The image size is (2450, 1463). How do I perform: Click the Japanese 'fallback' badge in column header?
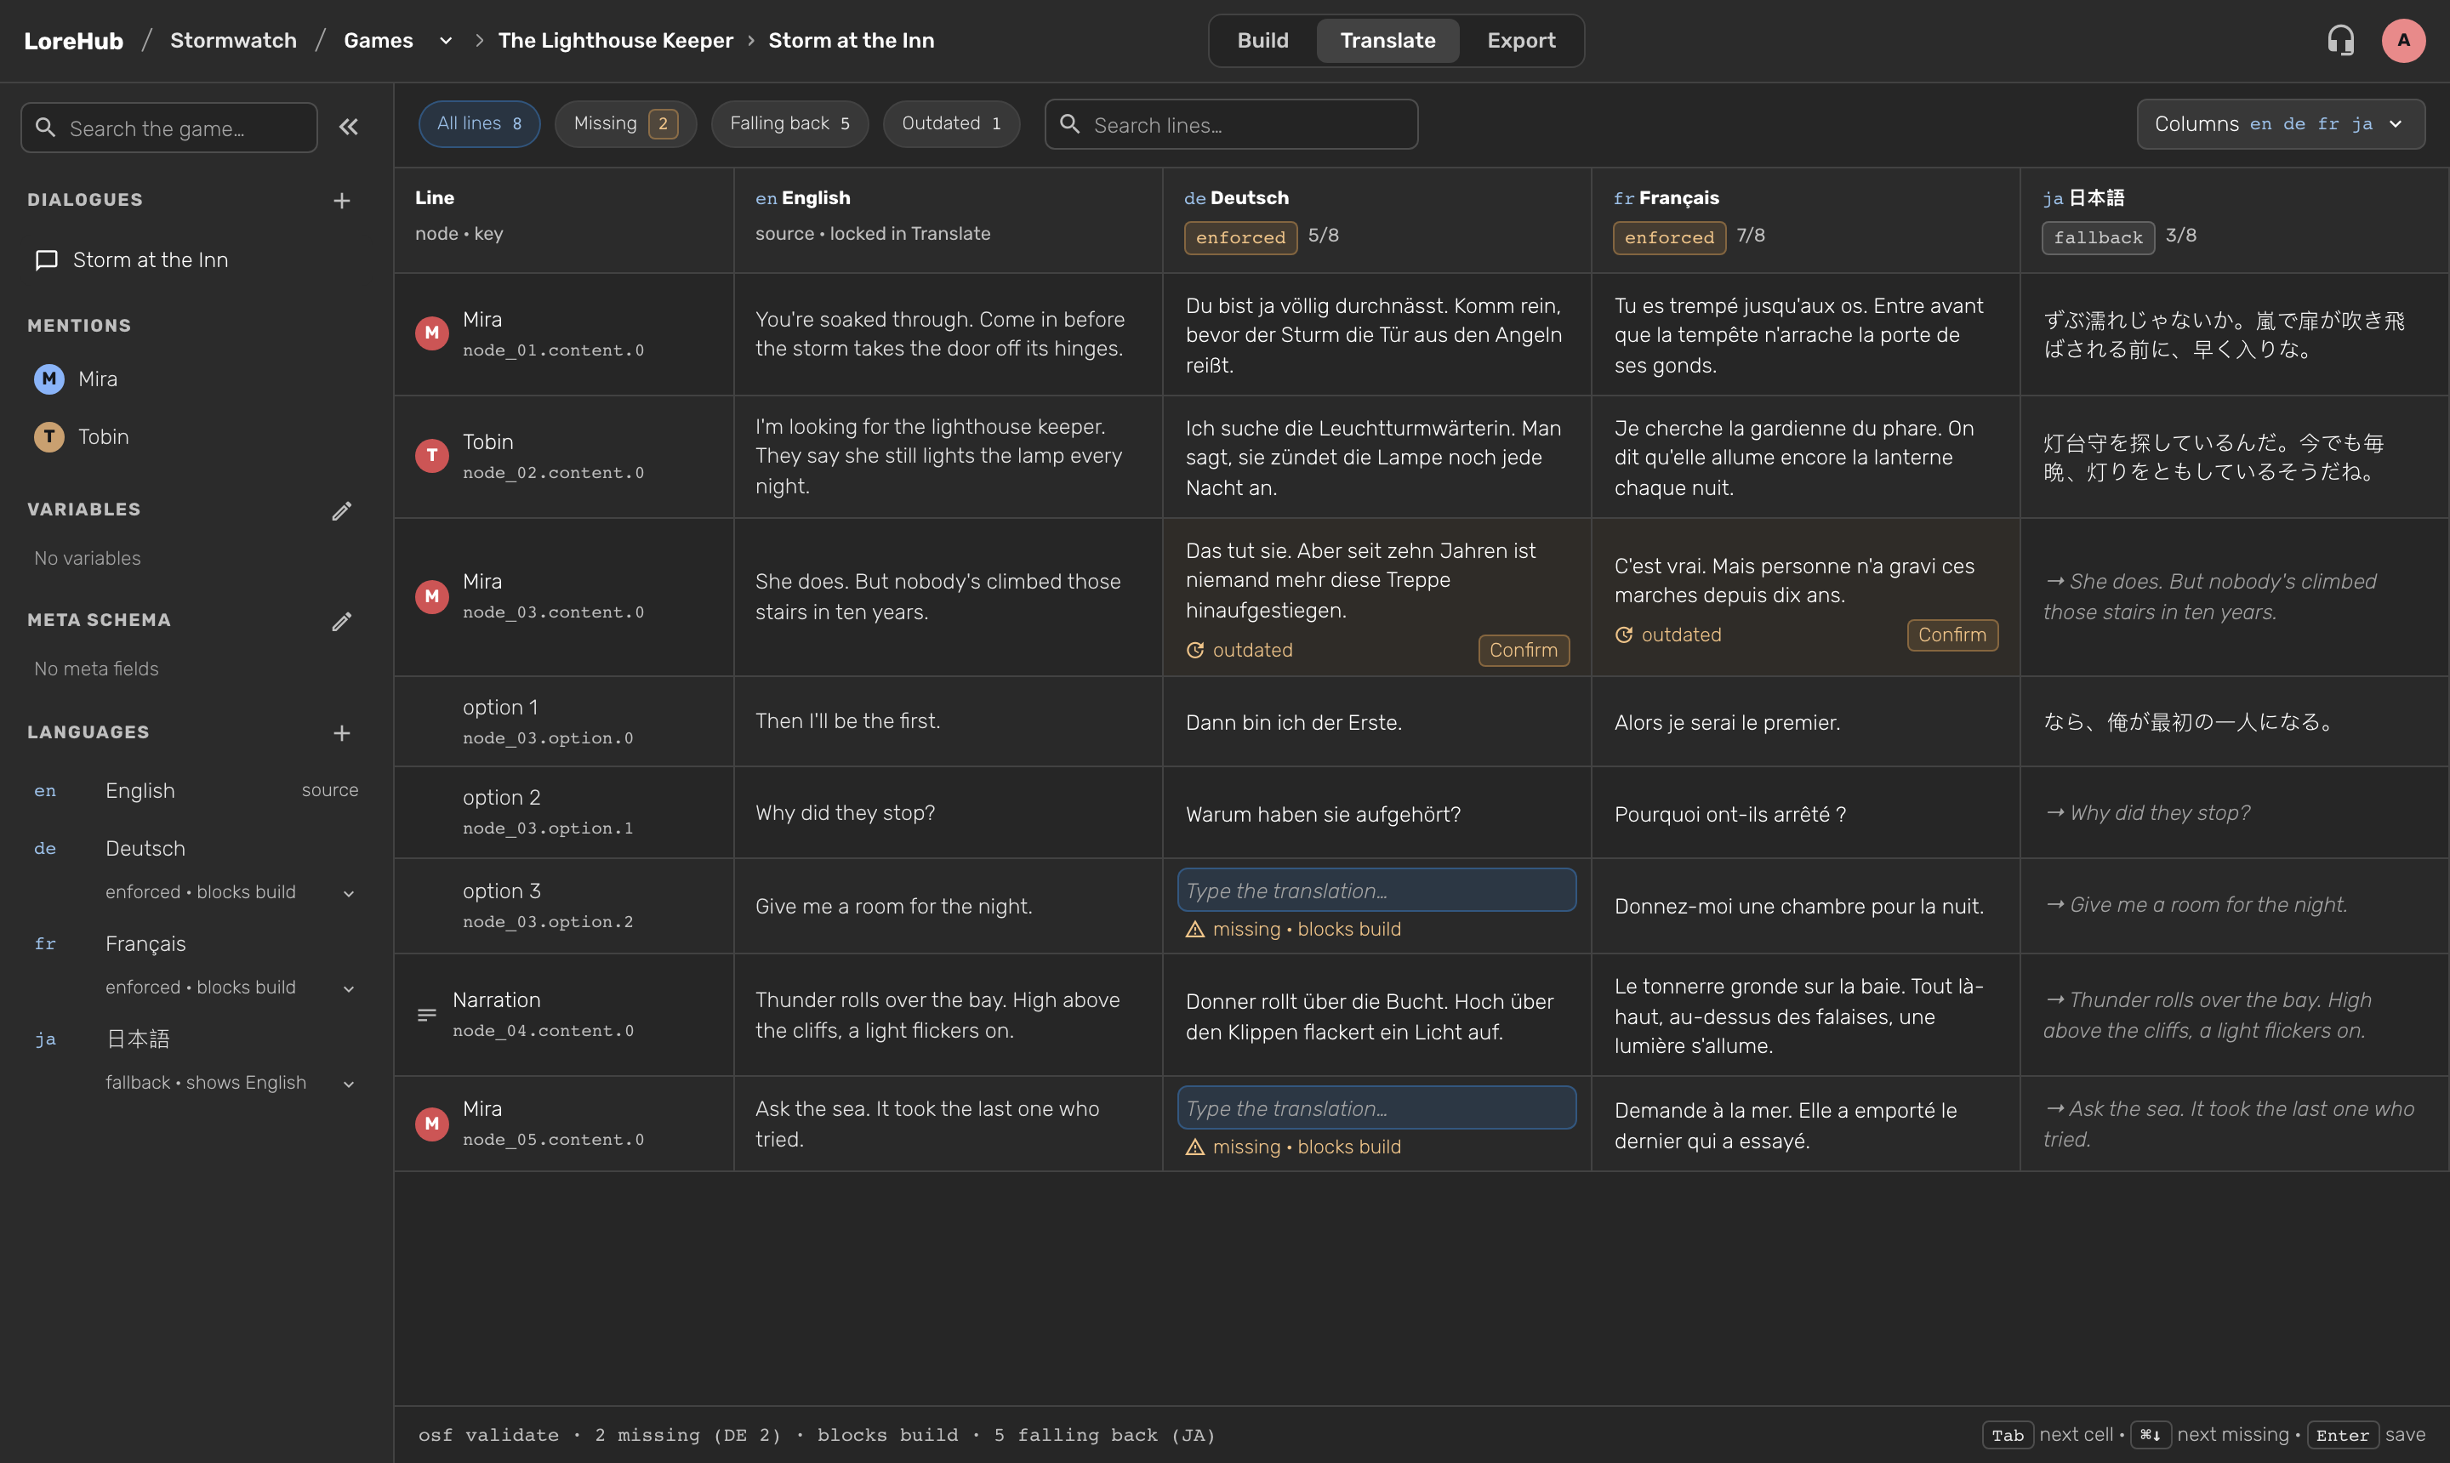click(2098, 237)
